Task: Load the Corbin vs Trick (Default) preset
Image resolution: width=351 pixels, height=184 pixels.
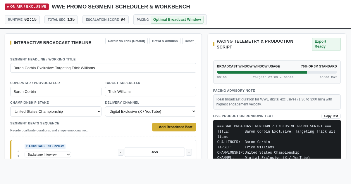Action: (x=126, y=41)
